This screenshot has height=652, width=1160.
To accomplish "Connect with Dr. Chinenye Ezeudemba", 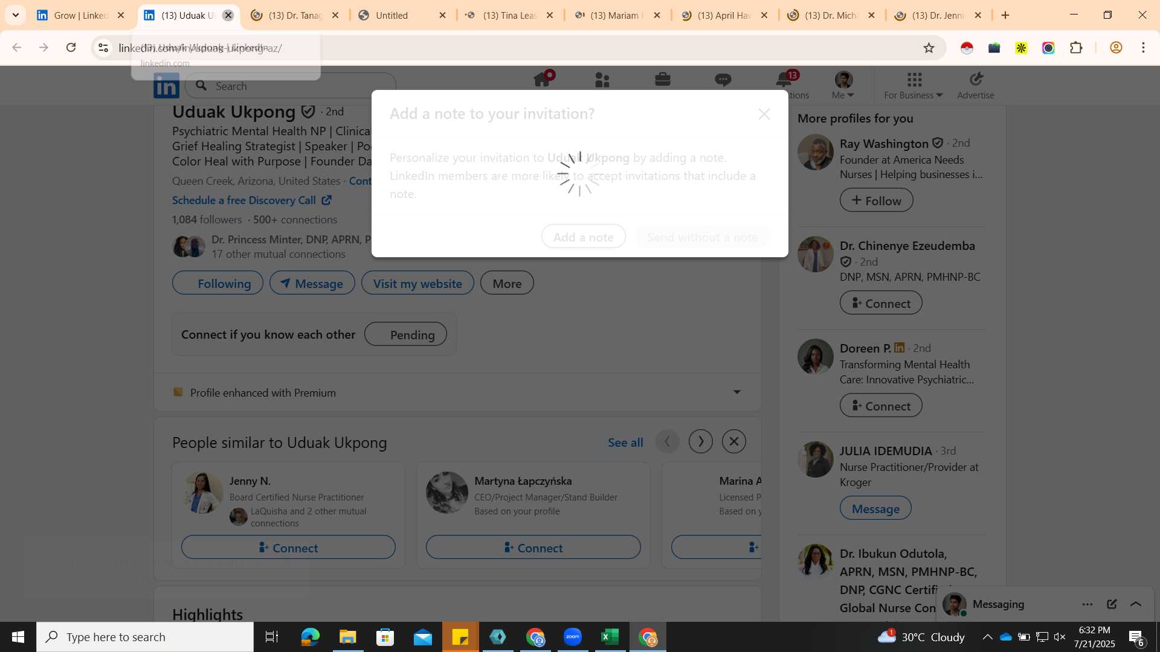I will (881, 303).
